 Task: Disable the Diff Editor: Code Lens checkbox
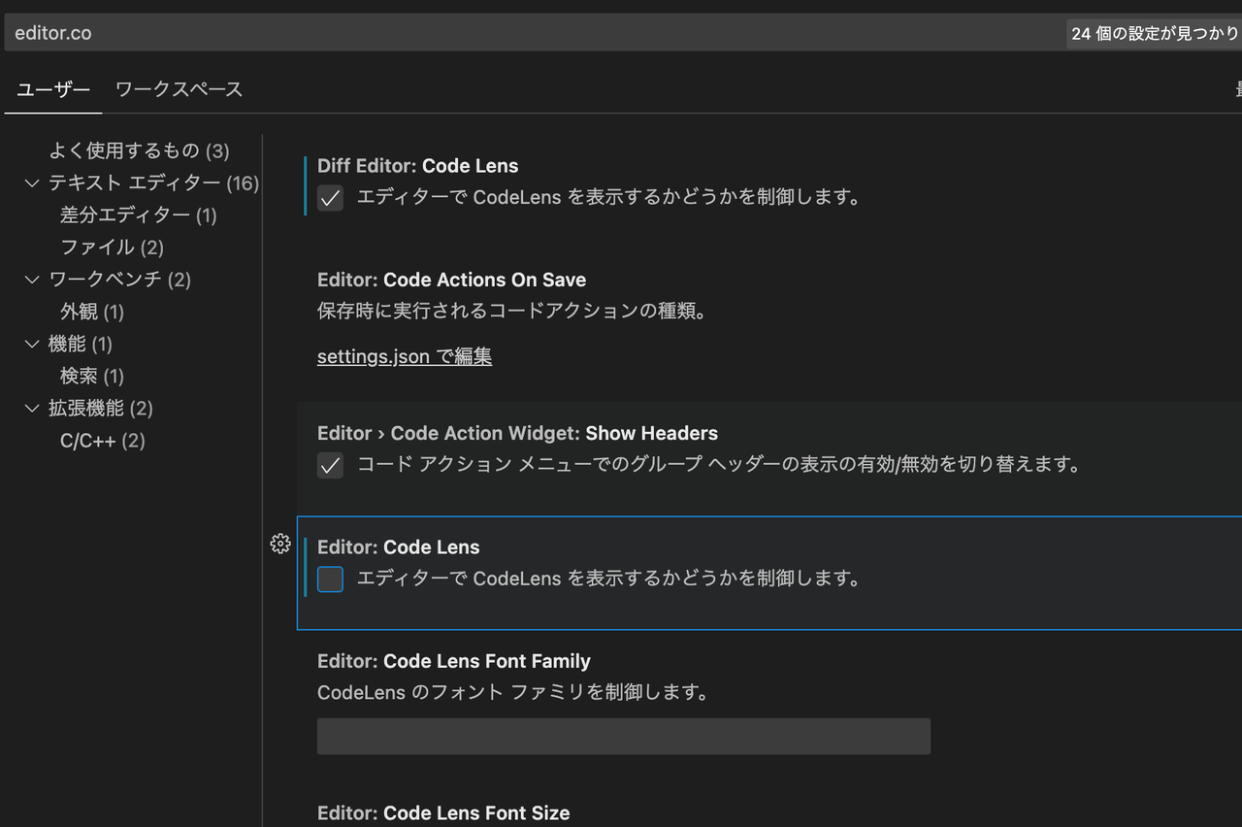pyautogui.click(x=330, y=197)
